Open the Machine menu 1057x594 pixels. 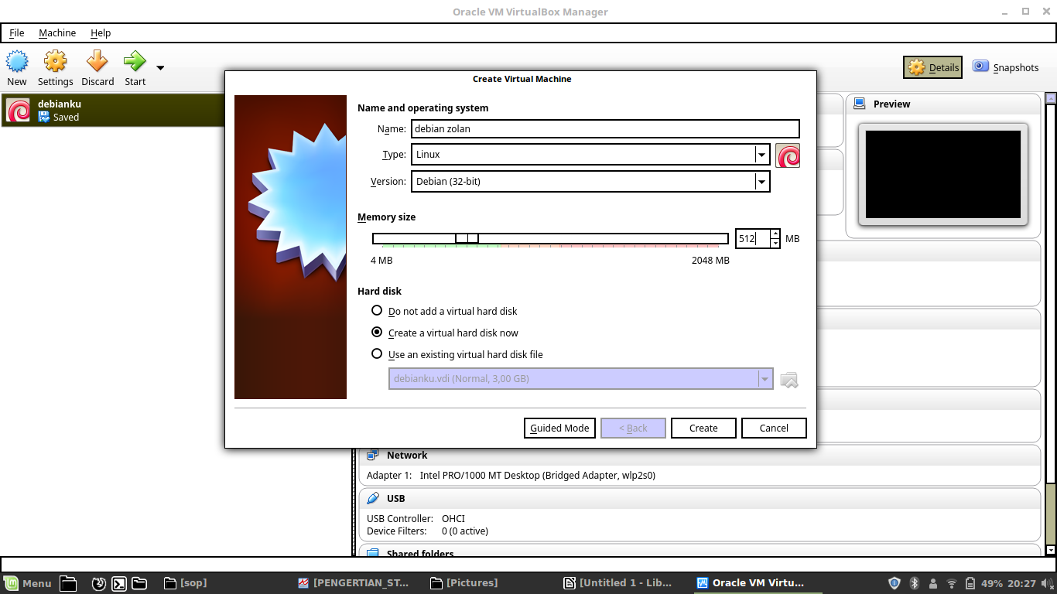point(57,33)
